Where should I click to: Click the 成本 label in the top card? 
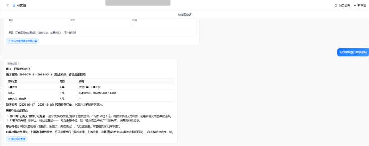point(73,20)
